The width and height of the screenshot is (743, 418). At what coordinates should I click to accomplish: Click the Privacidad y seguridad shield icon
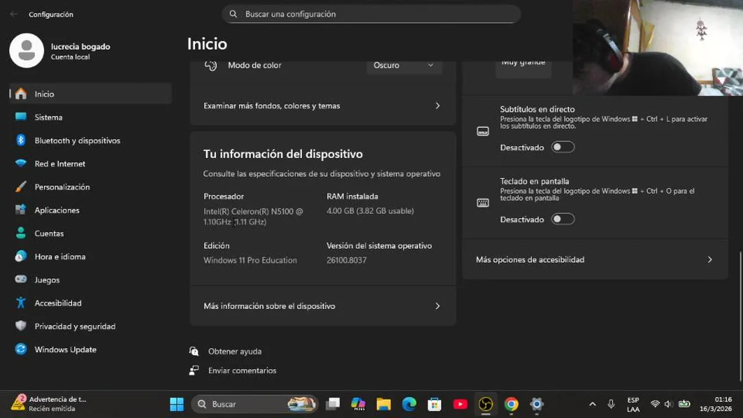point(21,326)
